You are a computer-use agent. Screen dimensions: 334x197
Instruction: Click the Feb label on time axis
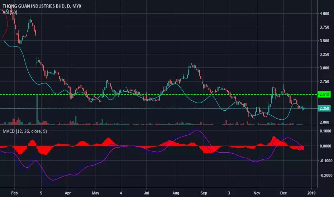tap(14, 193)
